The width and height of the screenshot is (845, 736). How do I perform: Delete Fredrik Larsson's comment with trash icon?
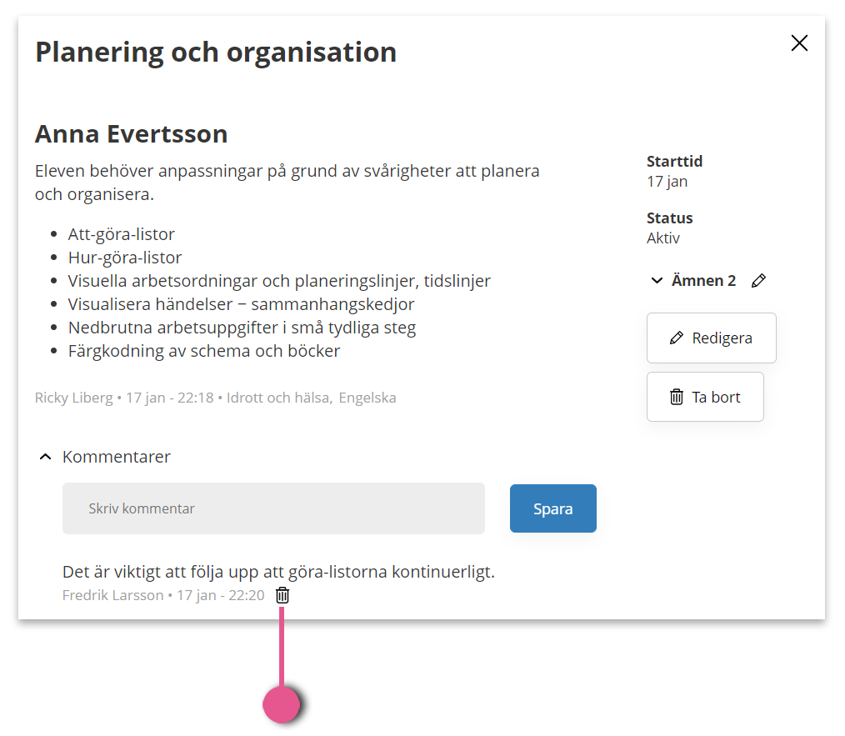(282, 595)
